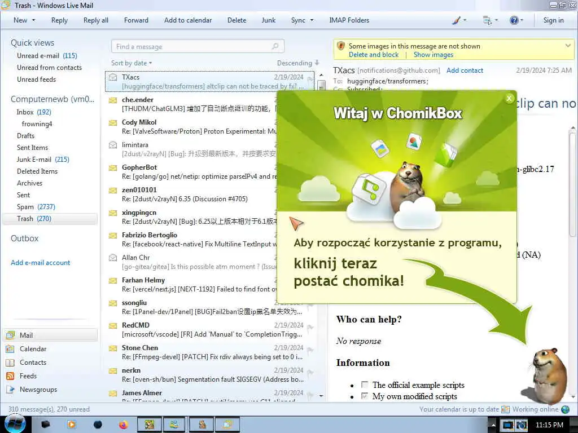Close the ChomikBox welcome popup

[509, 98]
